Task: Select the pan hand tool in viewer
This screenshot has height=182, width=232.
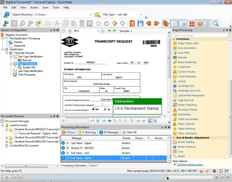Action: (63, 31)
